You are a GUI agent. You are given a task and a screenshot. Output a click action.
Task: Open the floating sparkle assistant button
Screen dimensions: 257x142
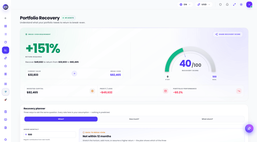point(249,128)
